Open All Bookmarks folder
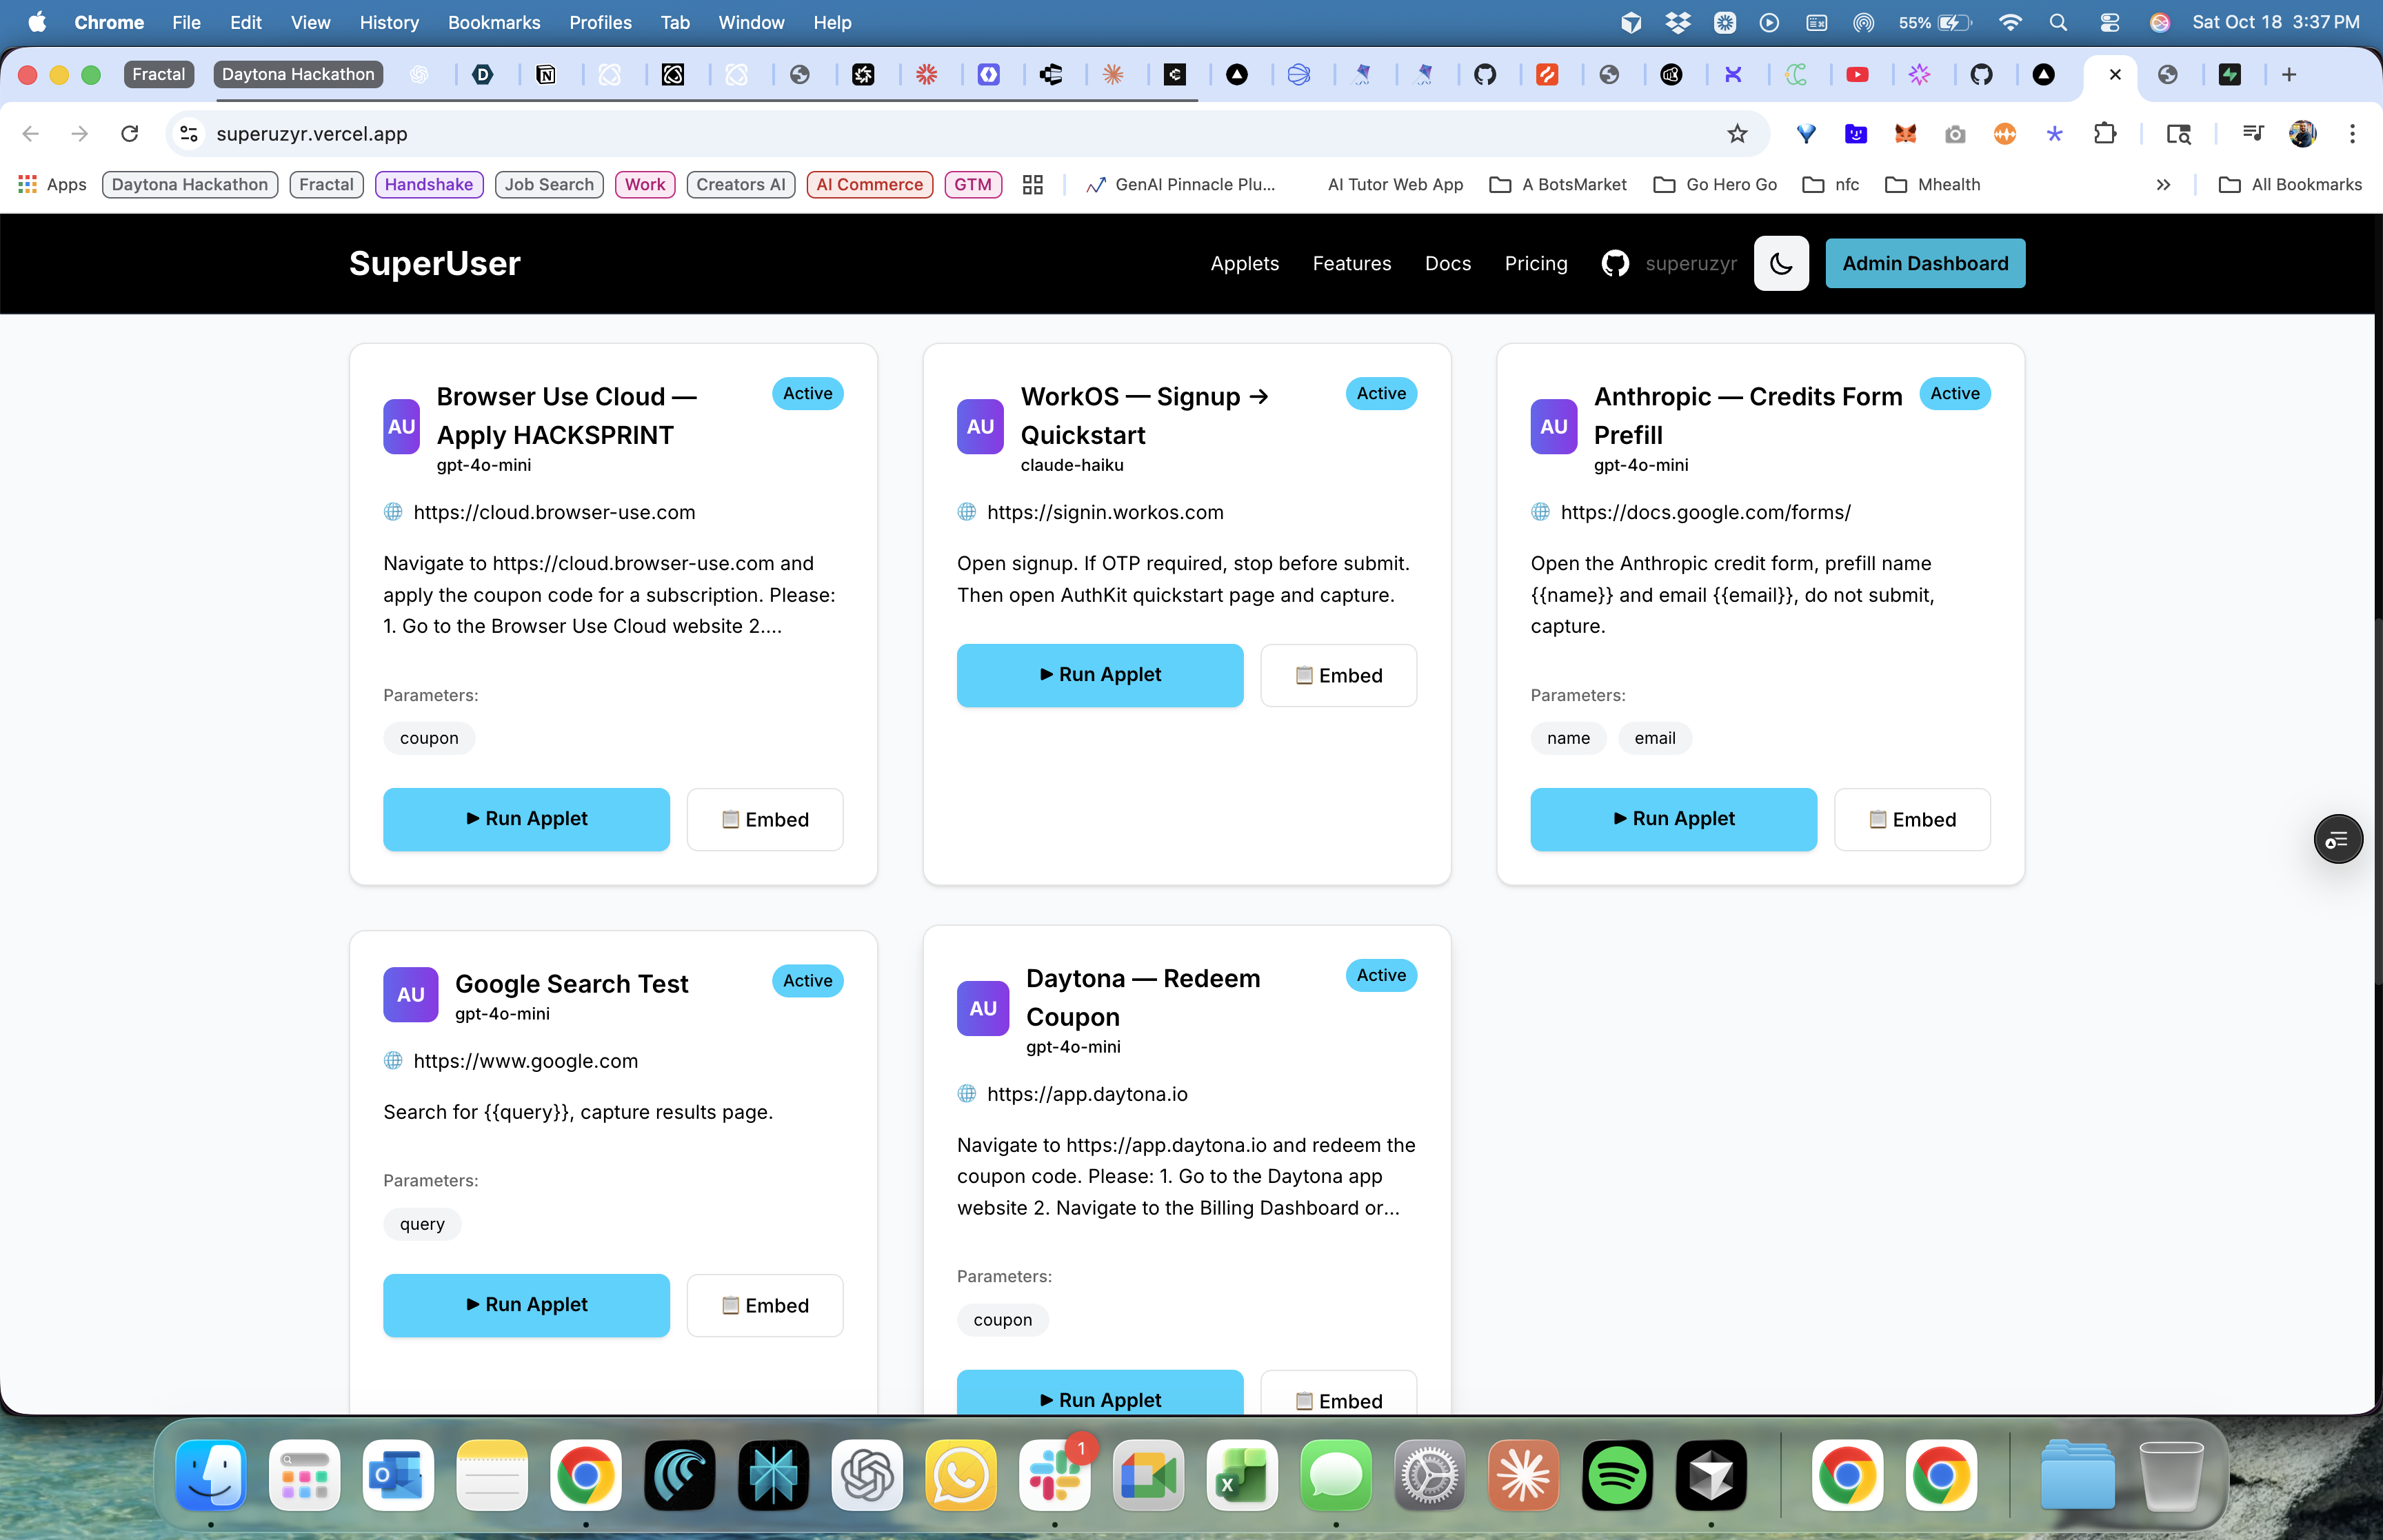The height and width of the screenshot is (1540, 2383). [x=2290, y=184]
